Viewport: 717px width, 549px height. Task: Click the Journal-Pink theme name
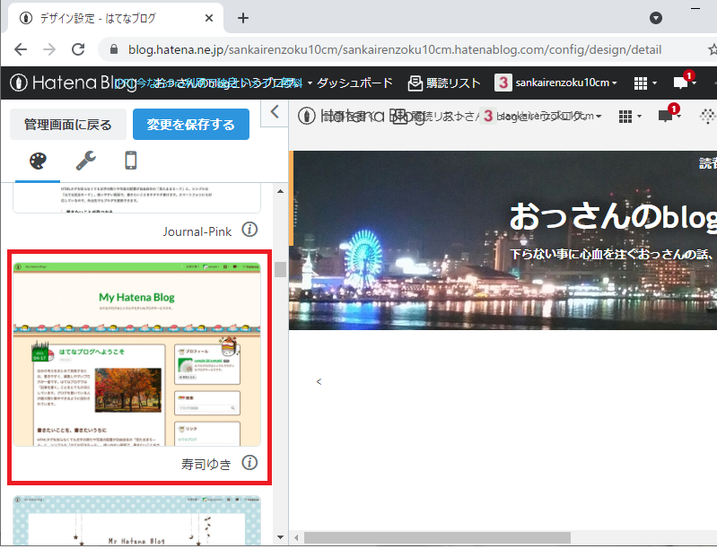pos(197,231)
